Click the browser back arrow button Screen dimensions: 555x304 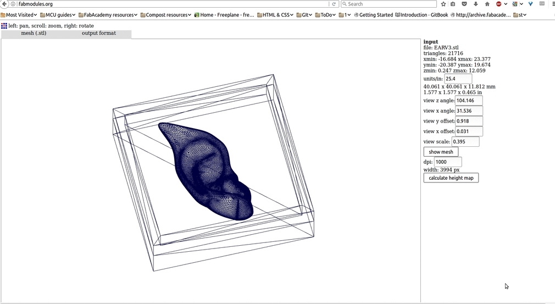click(4, 4)
